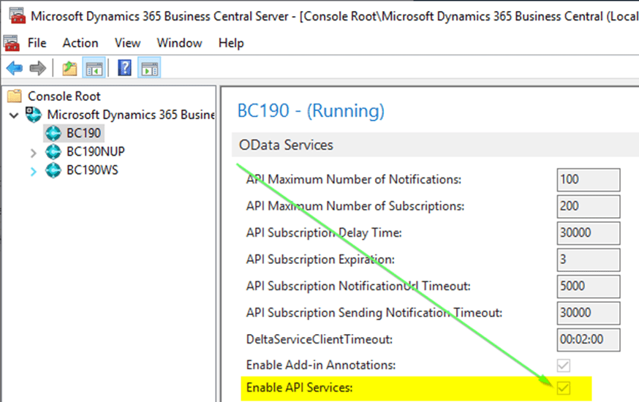This screenshot has width=639, height=402.
Task: Click the Up One Level folder icon
Action: [x=69, y=68]
